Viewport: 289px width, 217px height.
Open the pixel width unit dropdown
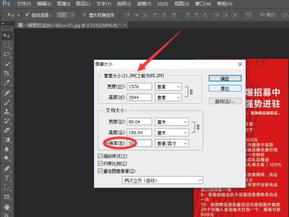coord(168,87)
